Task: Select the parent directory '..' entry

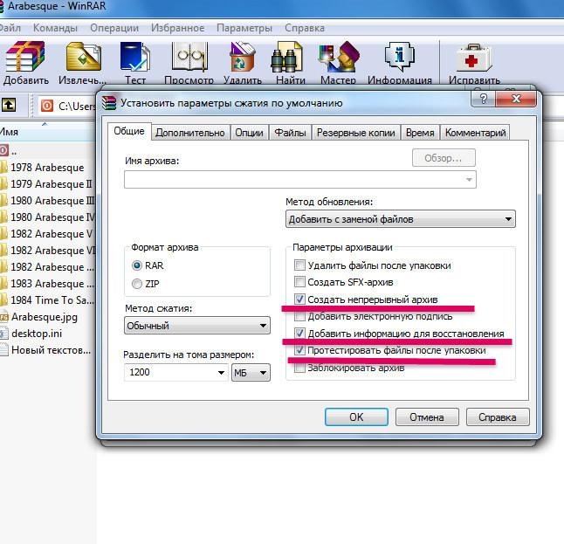Action: pyautogui.click(x=9, y=151)
